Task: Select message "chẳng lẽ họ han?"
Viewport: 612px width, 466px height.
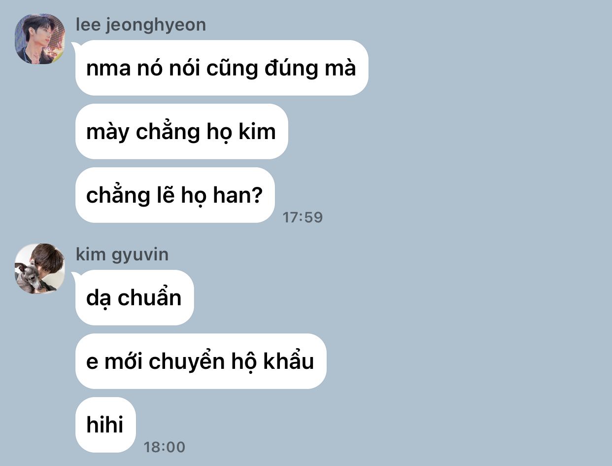Action: pos(175,195)
